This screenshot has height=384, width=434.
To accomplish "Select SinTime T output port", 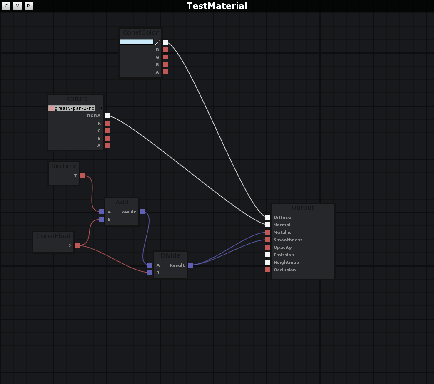I will [x=83, y=176].
